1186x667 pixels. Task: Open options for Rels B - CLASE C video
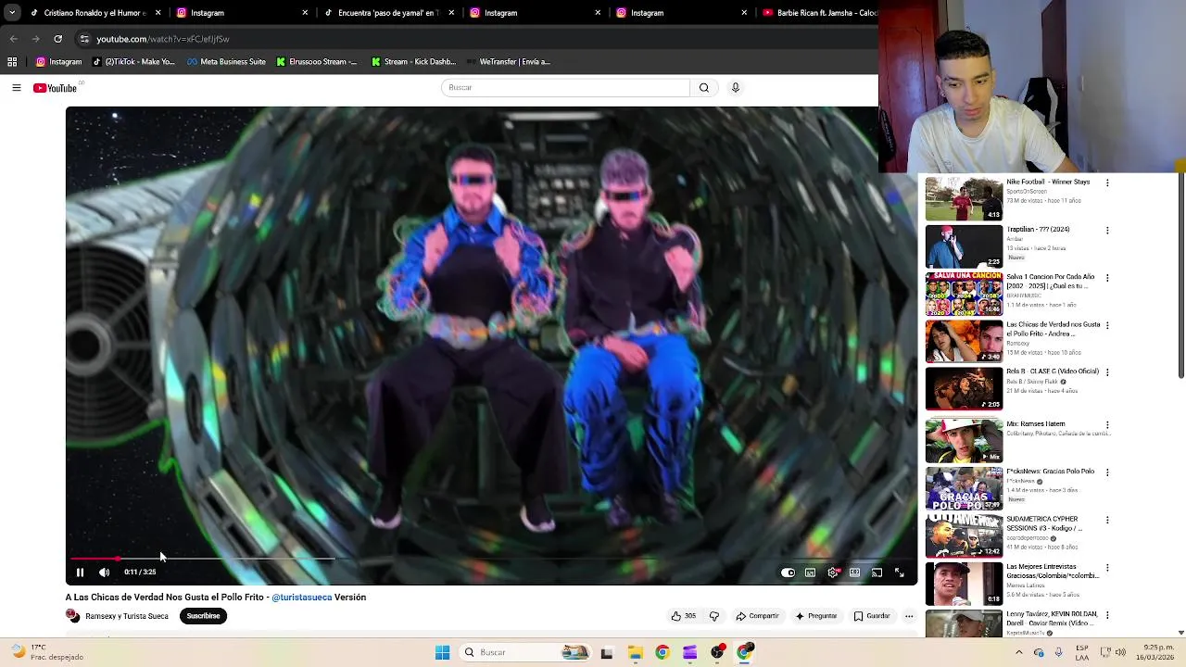click(1107, 372)
